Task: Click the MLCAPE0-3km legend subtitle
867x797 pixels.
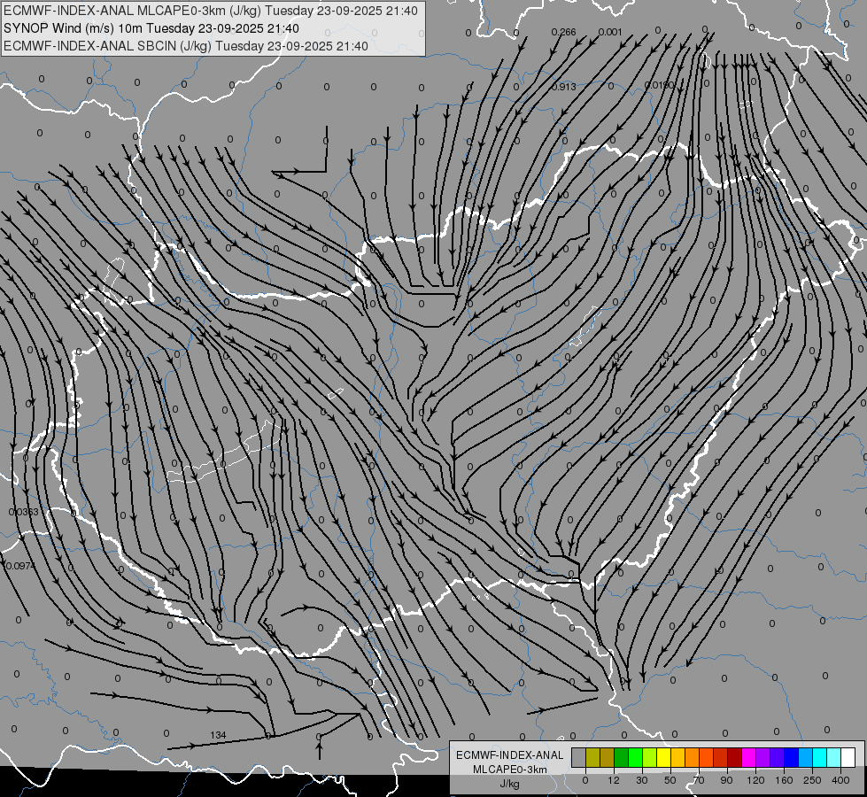Action: (x=510, y=770)
